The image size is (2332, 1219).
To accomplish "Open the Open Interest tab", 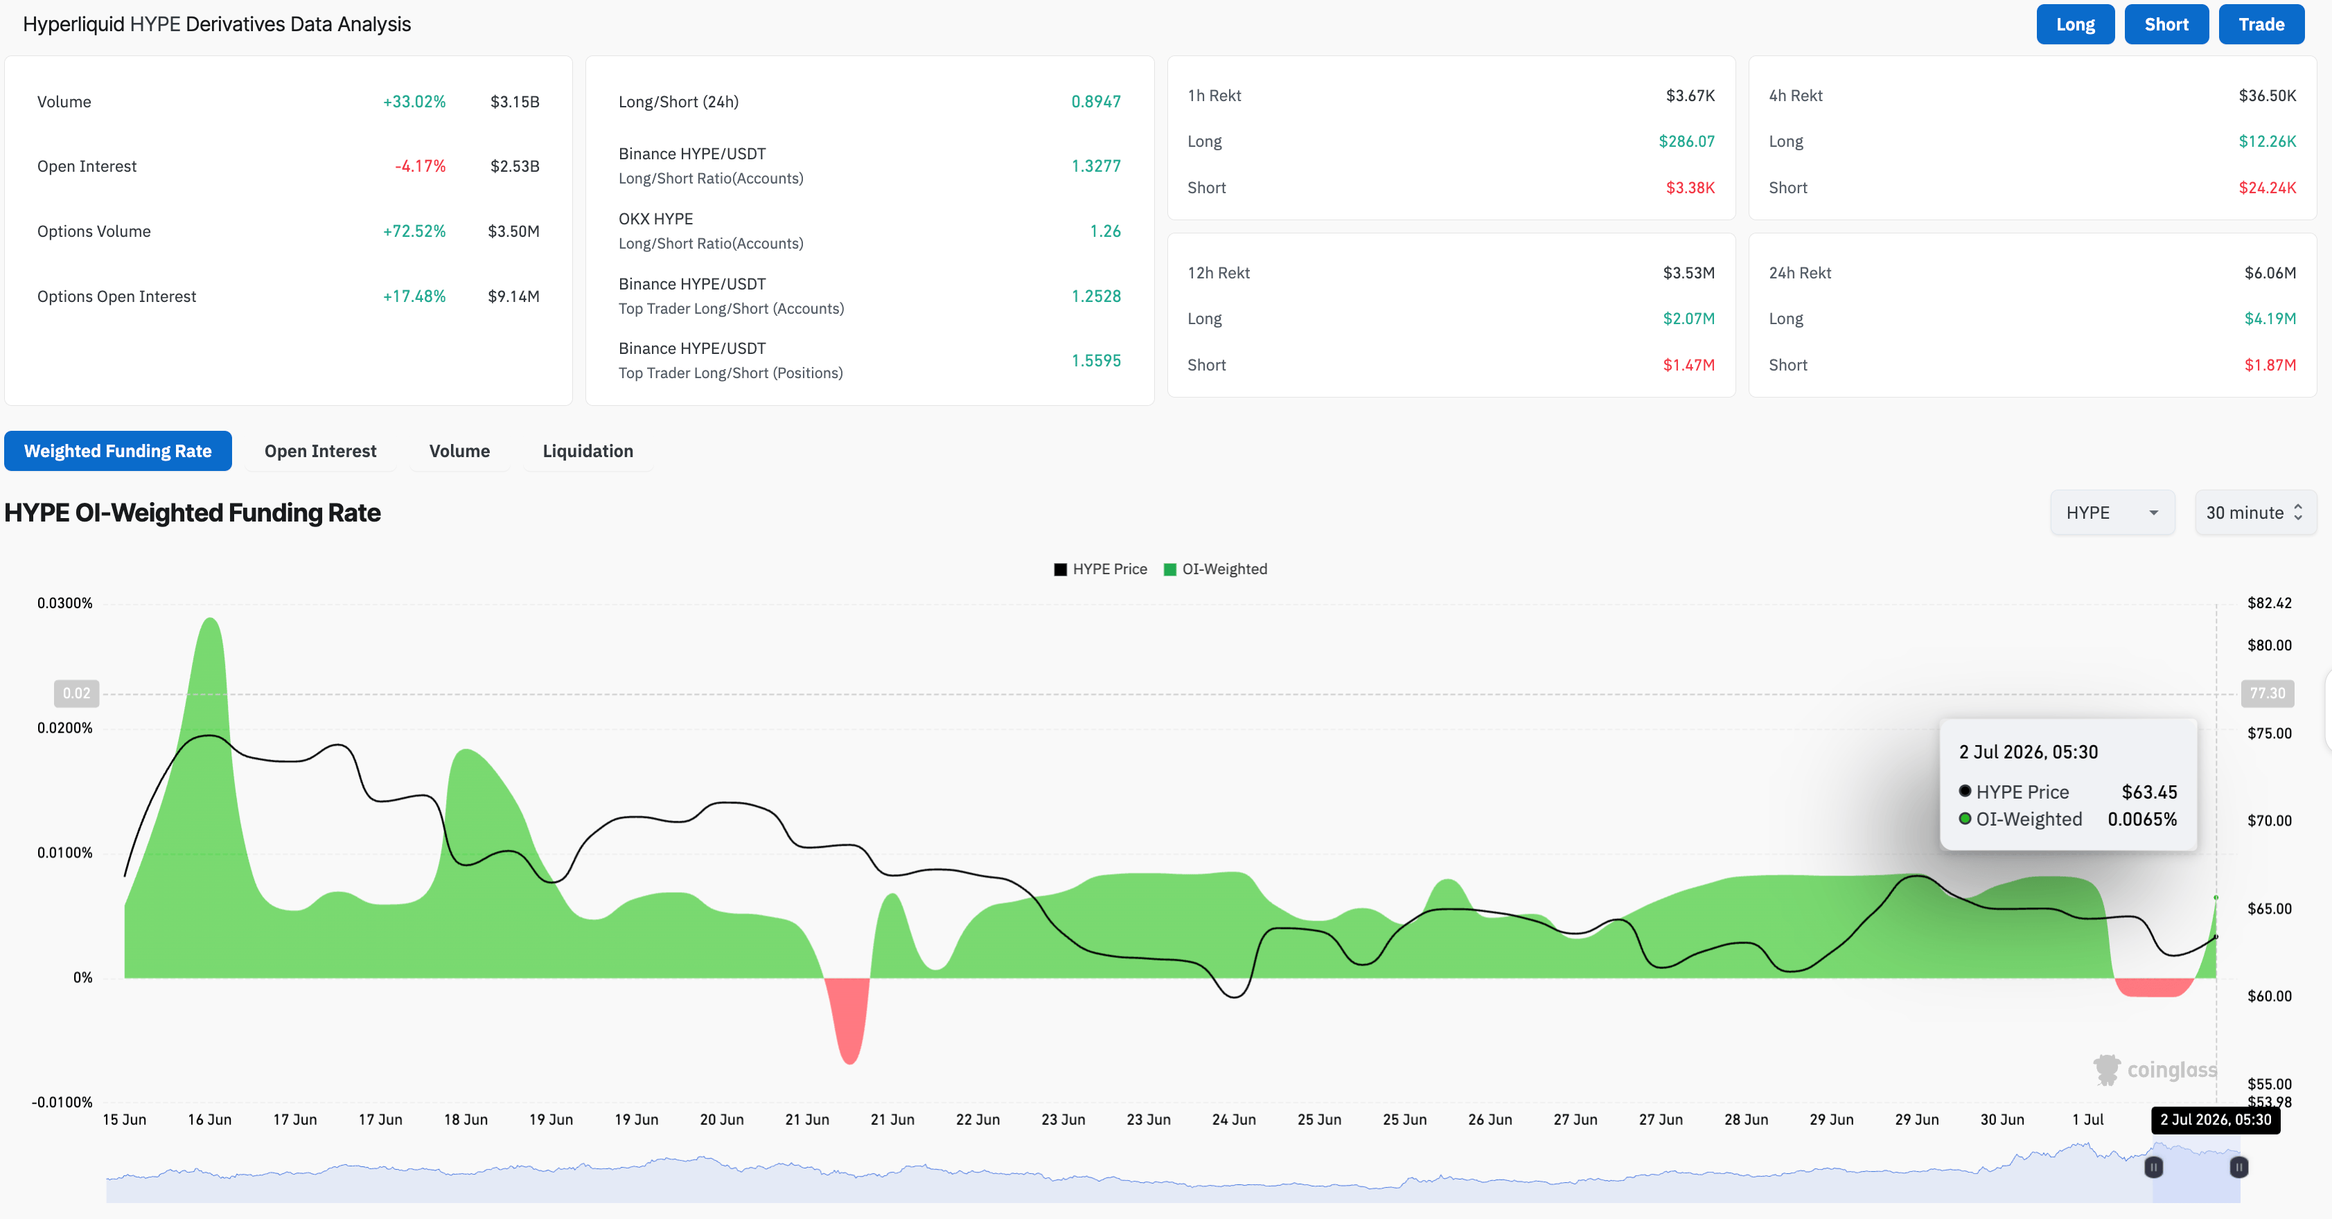I will pyautogui.click(x=321, y=451).
